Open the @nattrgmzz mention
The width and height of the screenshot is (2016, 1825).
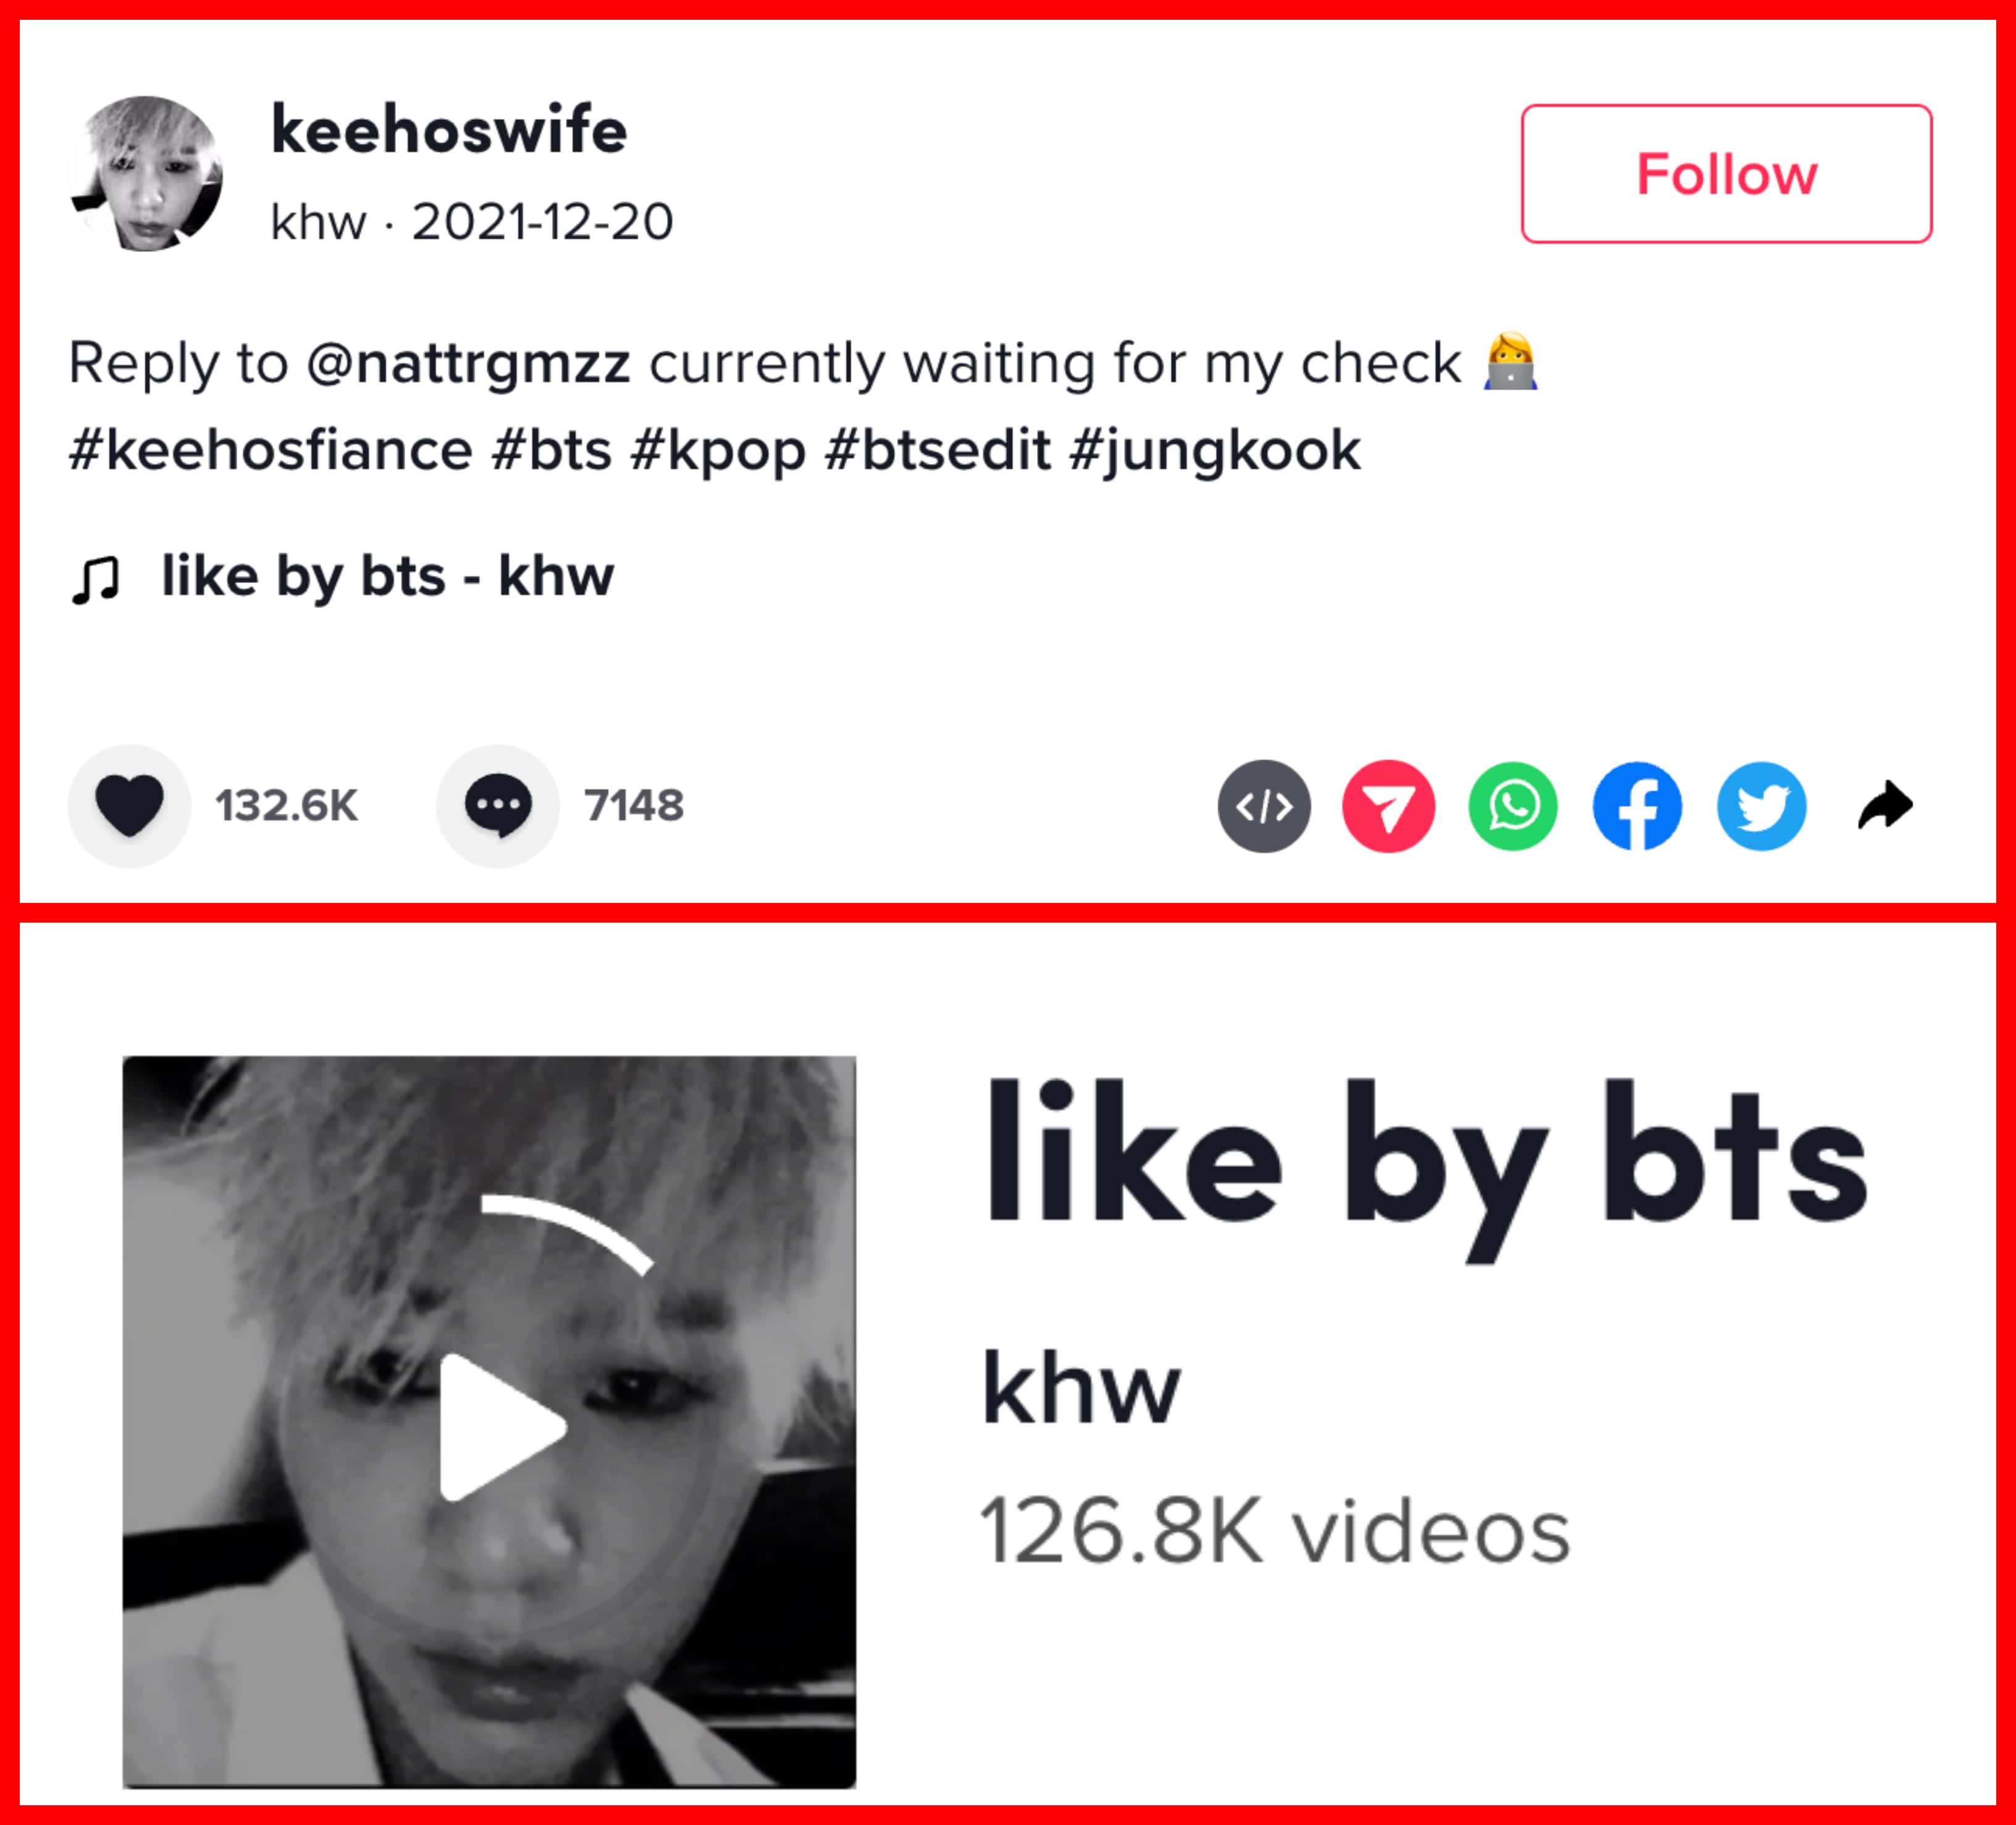[x=468, y=363]
